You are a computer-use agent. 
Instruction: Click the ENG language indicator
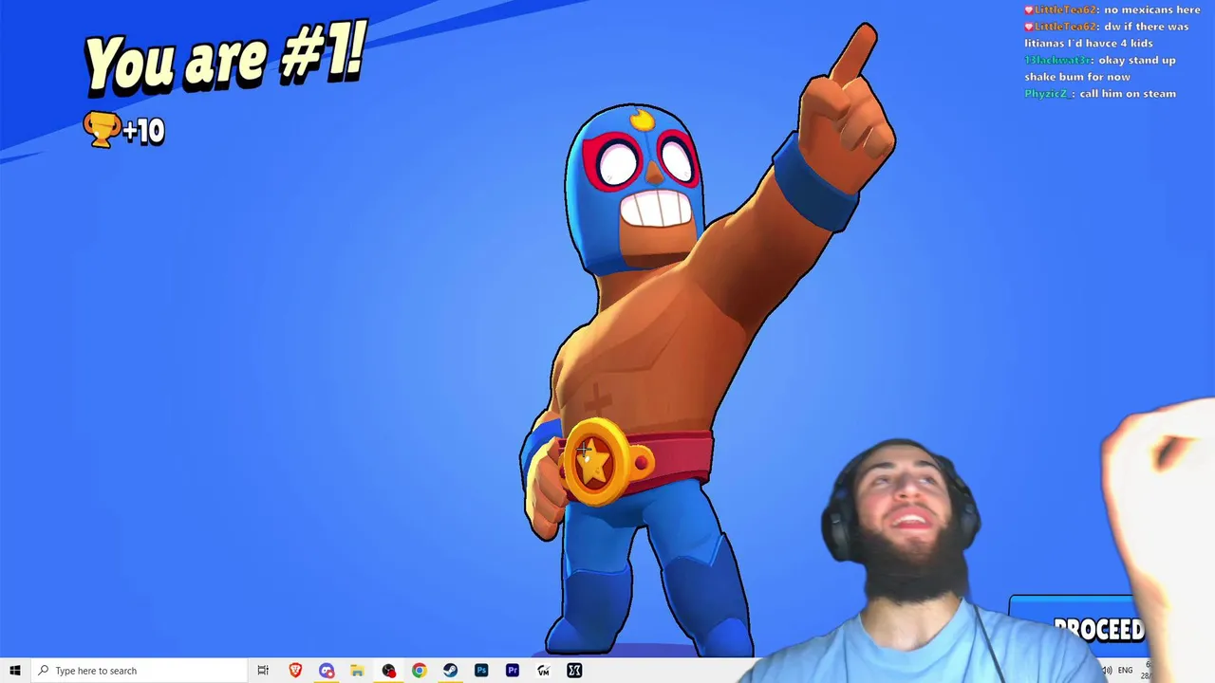[x=1127, y=671]
